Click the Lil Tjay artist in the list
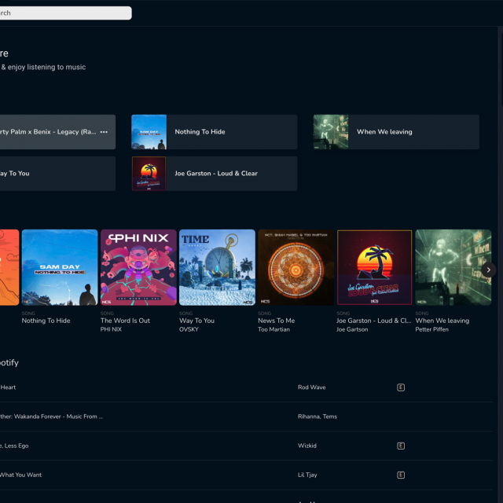Image resolution: width=503 pixels, height=503 pixels. click(307, 475)
